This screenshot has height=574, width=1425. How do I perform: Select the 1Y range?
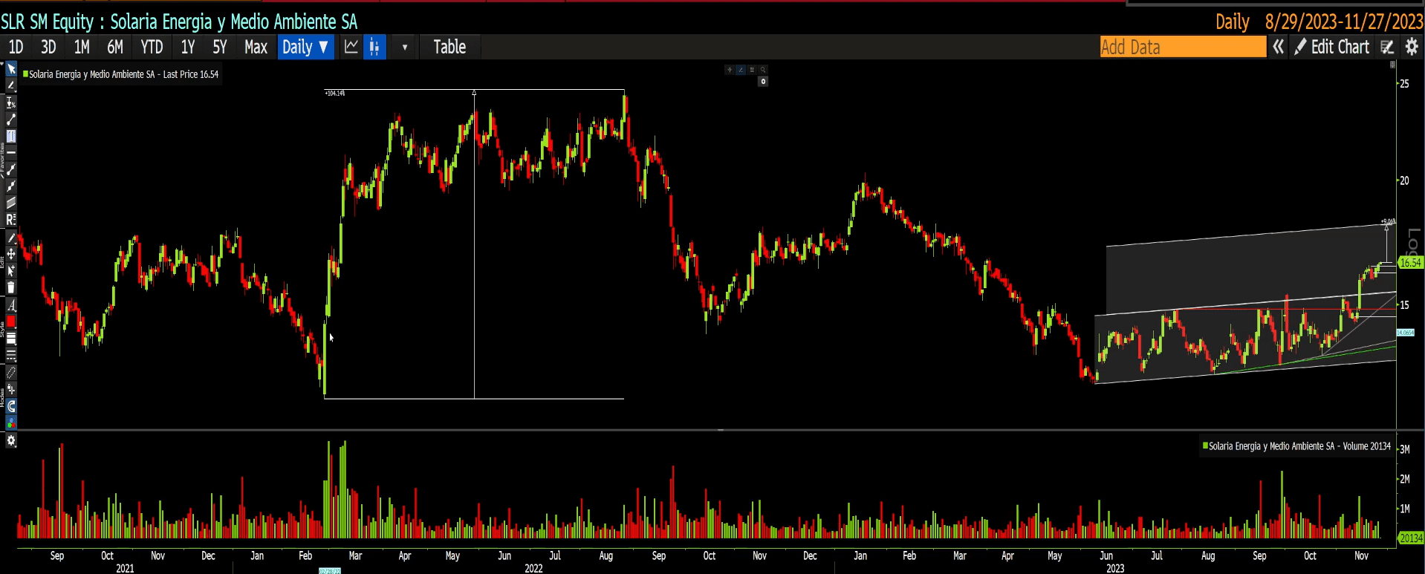(x=188, y=47)
